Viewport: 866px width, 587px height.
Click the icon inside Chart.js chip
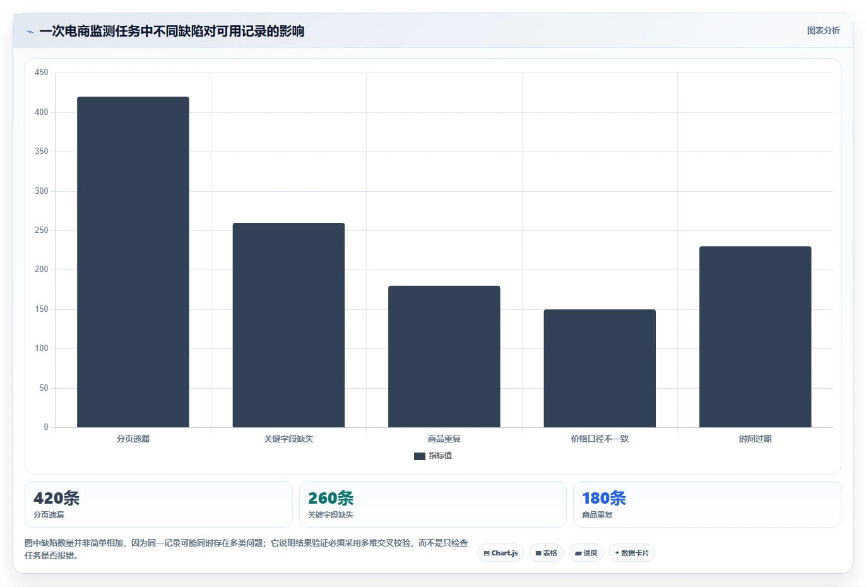click(x=487, y=554)
